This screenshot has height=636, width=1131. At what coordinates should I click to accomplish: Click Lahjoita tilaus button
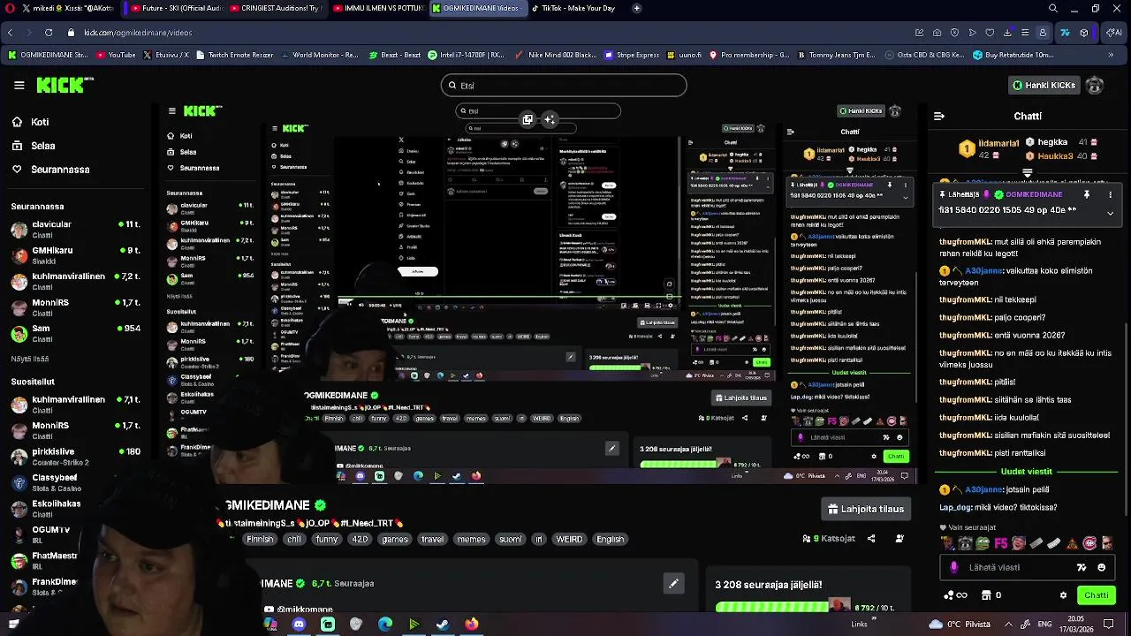click(x=865, y=509)
